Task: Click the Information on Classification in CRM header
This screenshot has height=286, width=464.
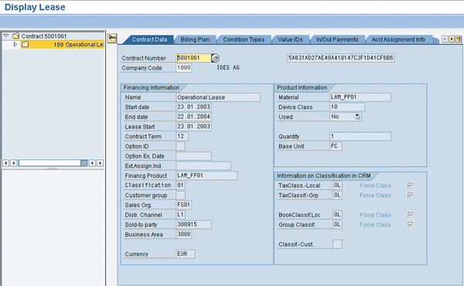Action: (324, 175)
